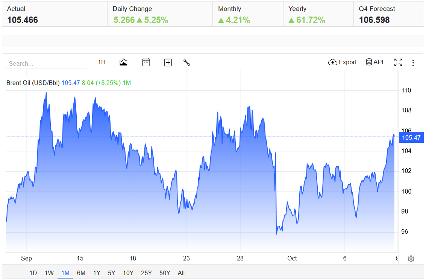Select the 1M time range
The height and width of the screenshot is (280, 426).
pos(65,273)
